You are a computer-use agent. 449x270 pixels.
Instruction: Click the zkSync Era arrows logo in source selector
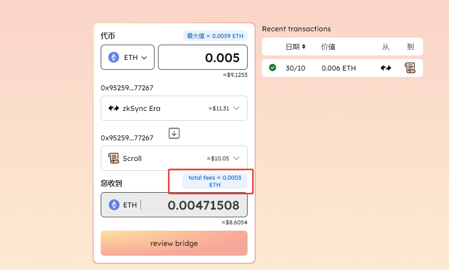tap(113, 108)
